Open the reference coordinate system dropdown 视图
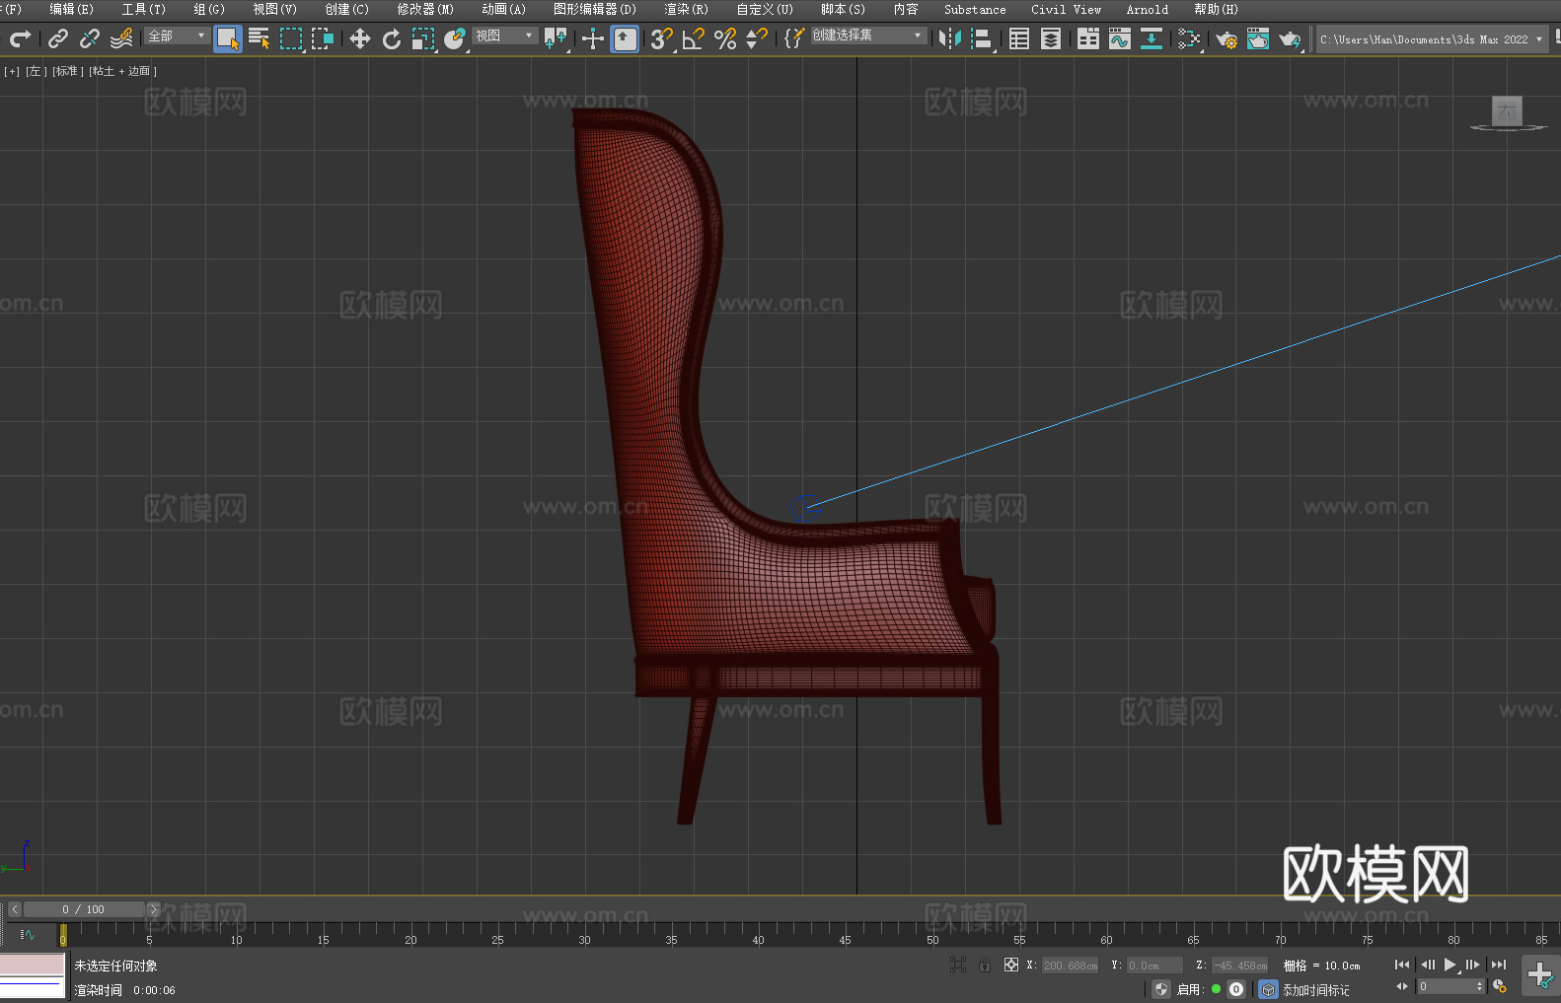This screenshot has width=1561, height=1003. coord(504,36)
